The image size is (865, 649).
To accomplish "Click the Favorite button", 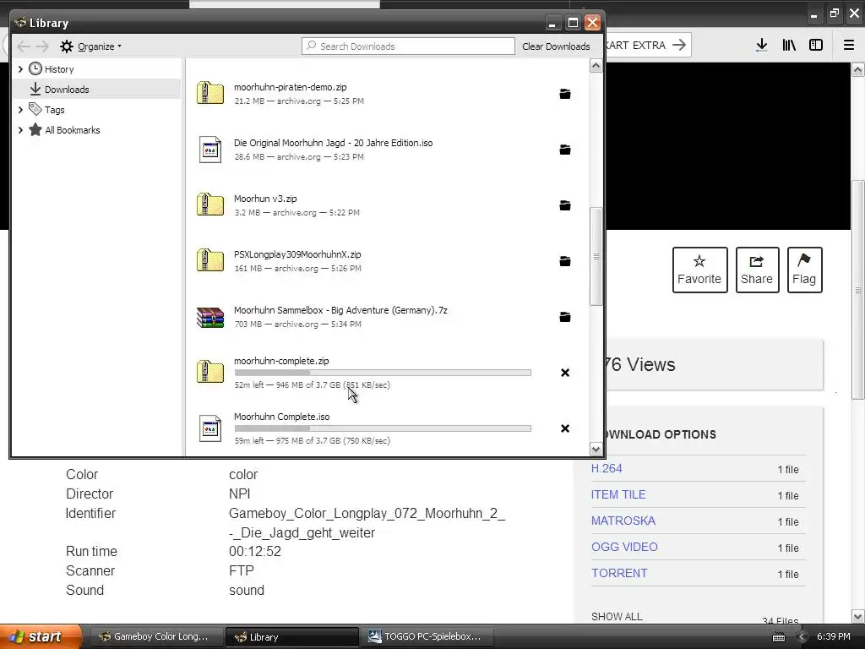I will [699, 270].
